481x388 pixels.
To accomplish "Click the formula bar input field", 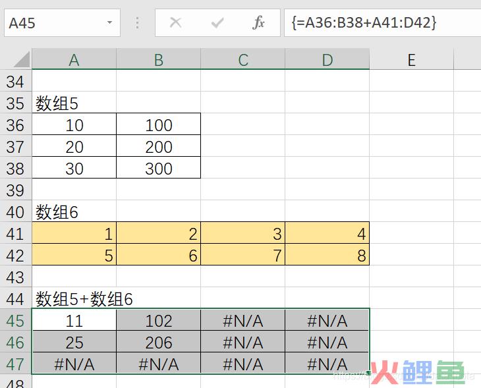I will 383,23.
